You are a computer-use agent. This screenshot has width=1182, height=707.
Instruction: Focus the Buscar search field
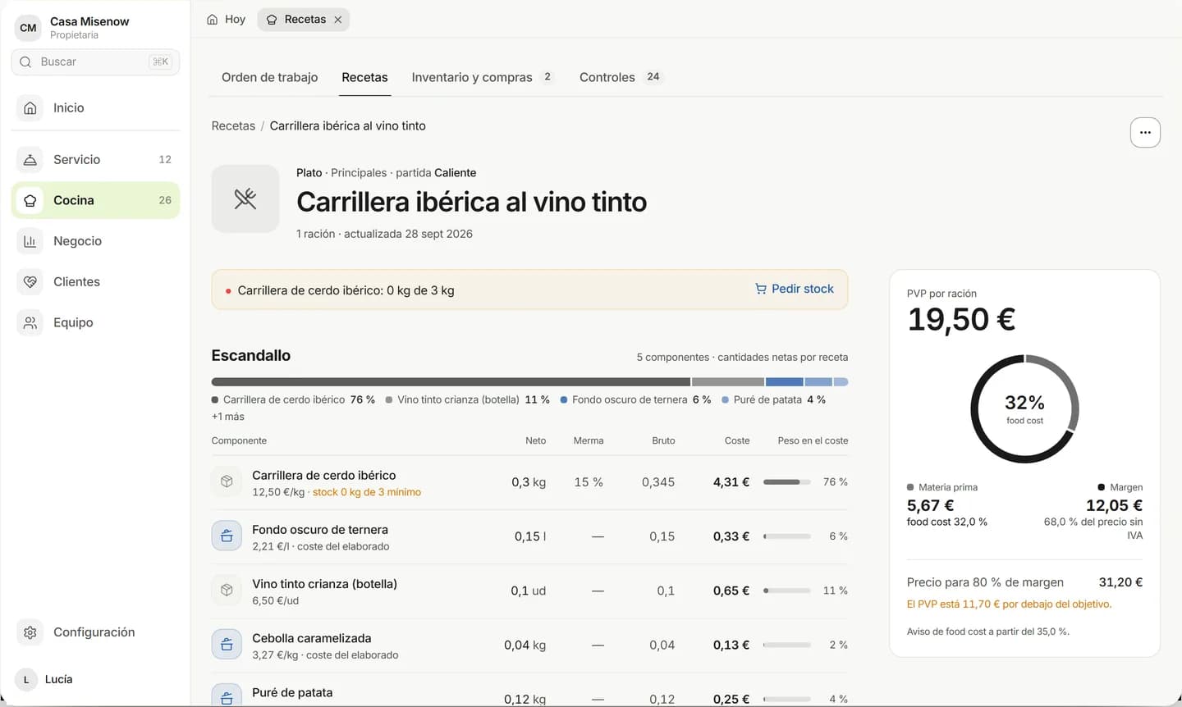tap(95, 62)
